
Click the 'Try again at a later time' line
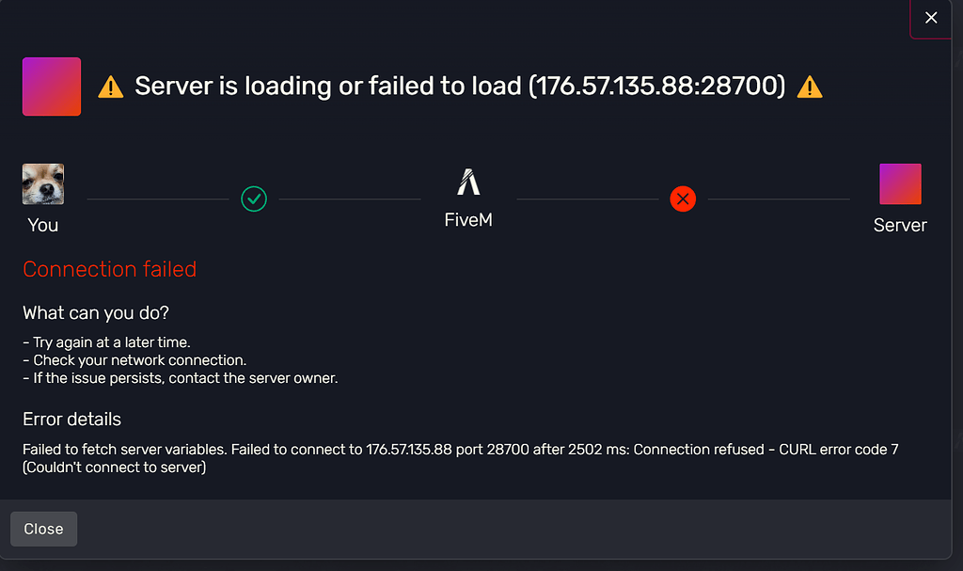click(x=108, y=342)
